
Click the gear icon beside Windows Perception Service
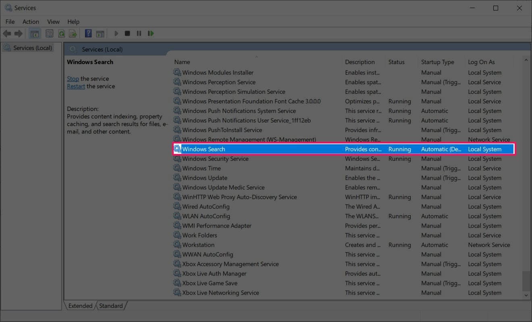pyautogui.click(x=177, y=82)
